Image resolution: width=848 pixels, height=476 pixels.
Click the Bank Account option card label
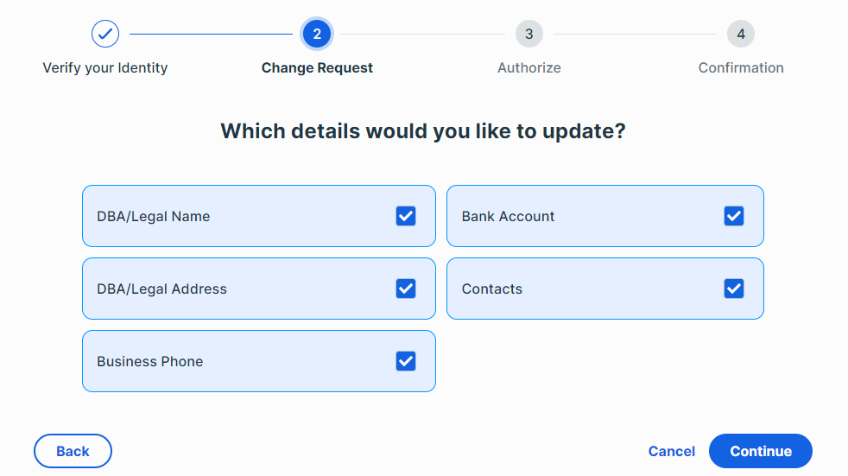click(x=508, y=217)
